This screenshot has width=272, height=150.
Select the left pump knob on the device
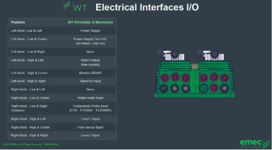point(175,54)
